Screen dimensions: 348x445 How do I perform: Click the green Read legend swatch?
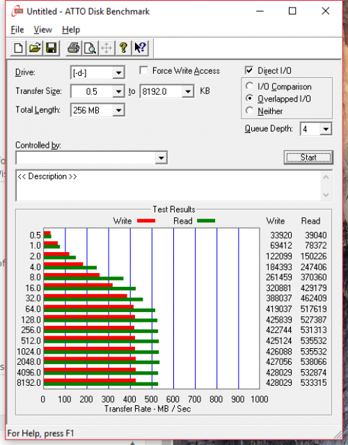coord(206,221)
